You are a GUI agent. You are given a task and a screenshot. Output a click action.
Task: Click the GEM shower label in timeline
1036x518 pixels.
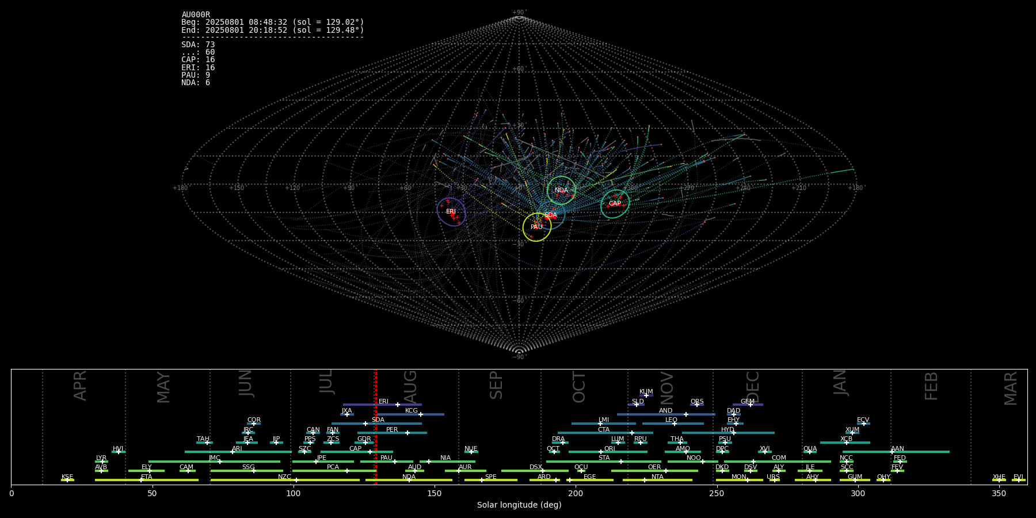748,402
